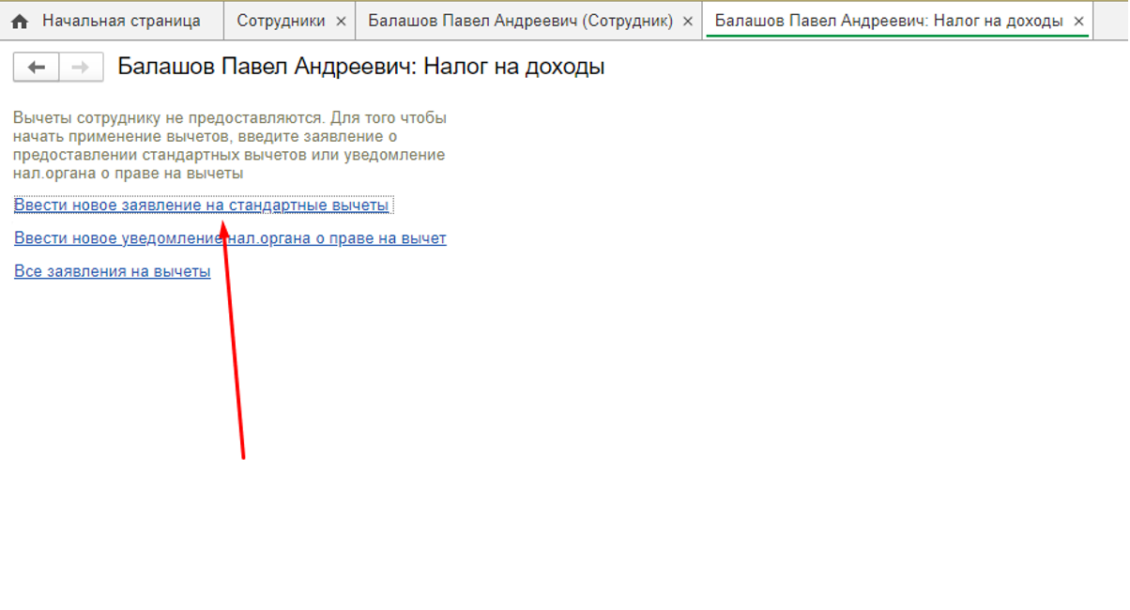The image size is (1130, 610).
Task: Click Ввести новое заявление на стандартные вычеты
Action: tap(201, 205)
